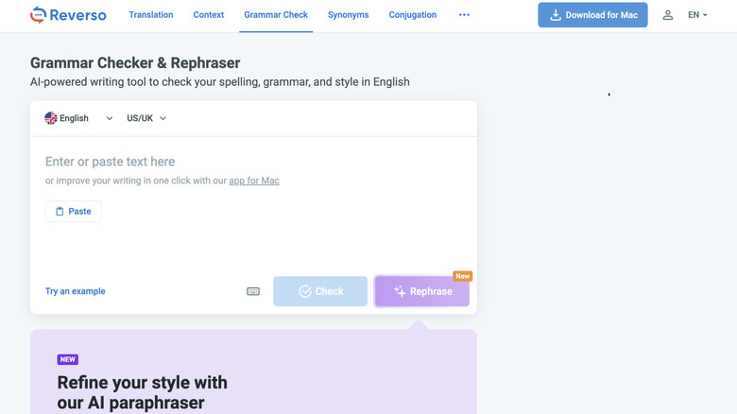Open the Translation tab
737x414 pixels.
[151, 14]
